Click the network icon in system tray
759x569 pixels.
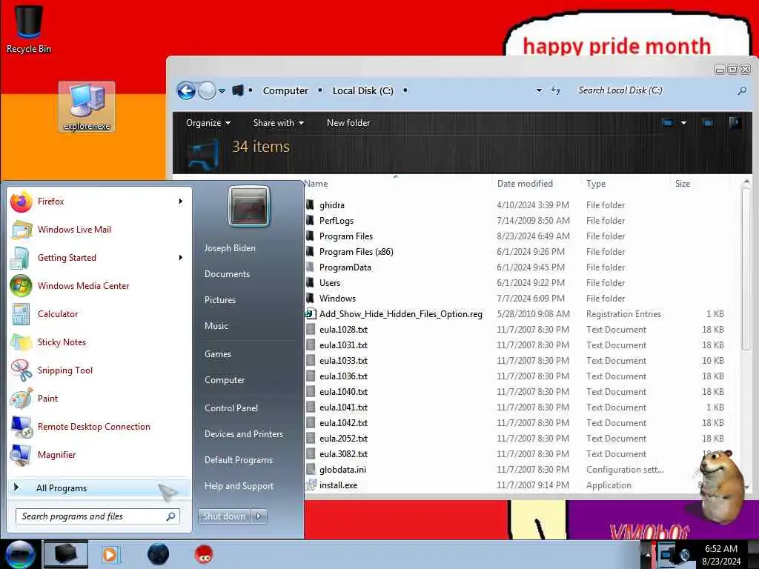(x=666, y=554)
